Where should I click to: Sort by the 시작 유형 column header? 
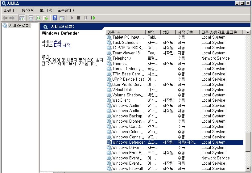(x=188, y=32)
